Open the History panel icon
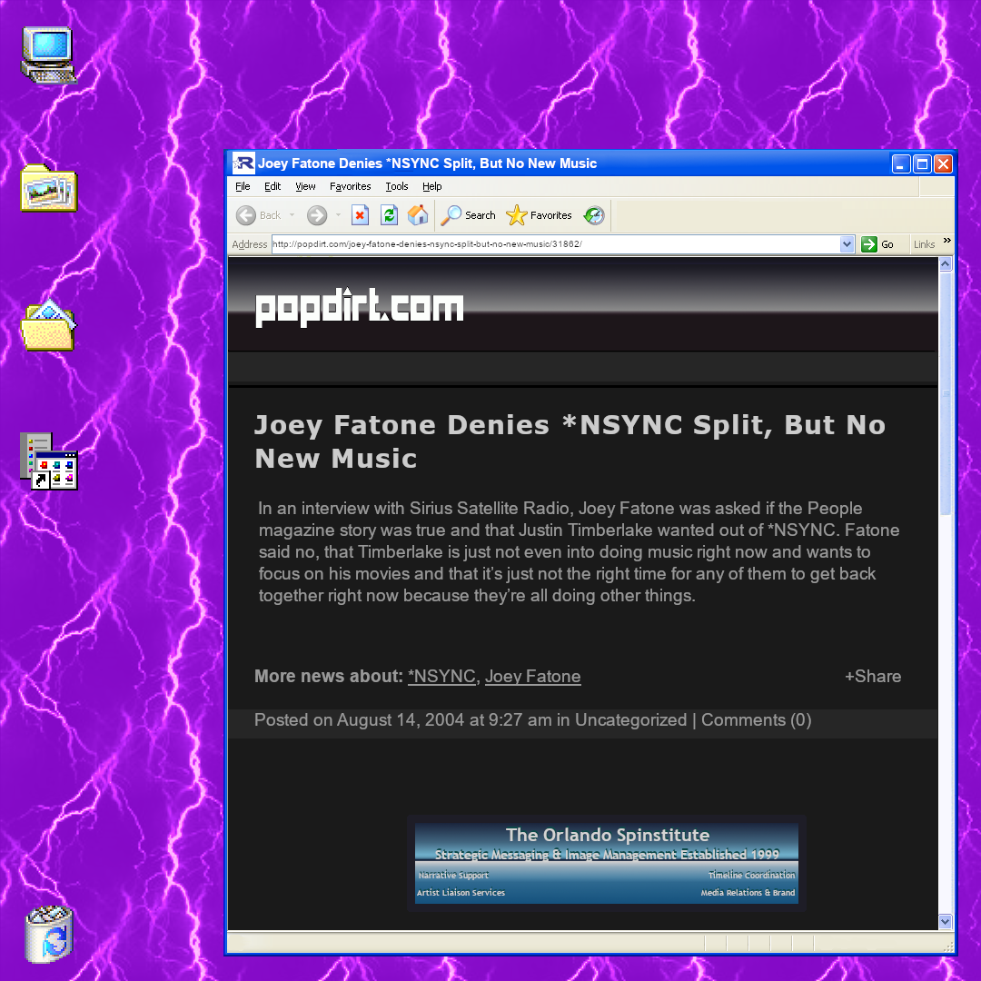Viewport: 981px width, 981px height. coord(594,215)
